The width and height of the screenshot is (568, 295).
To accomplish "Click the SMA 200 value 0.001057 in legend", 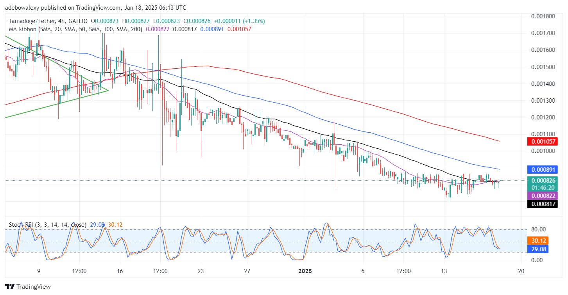I will tap(240, 29).
